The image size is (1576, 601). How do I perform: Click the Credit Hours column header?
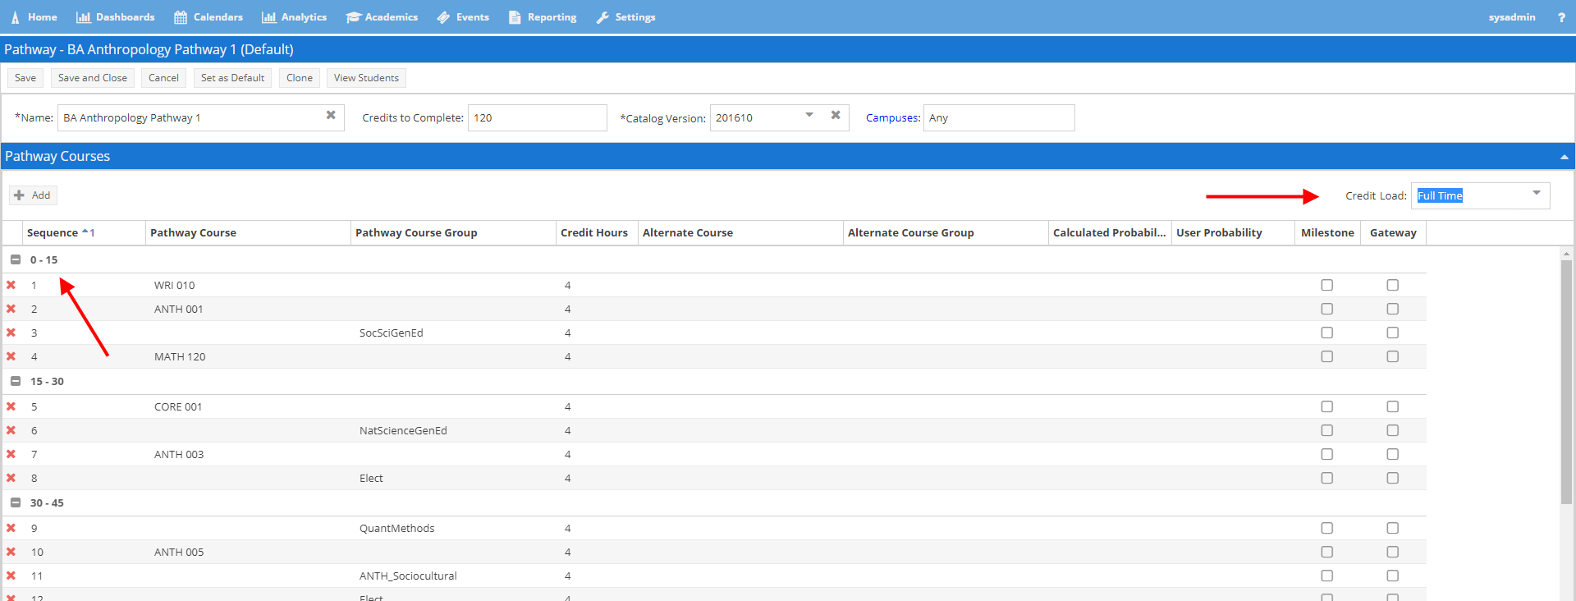[597, 233]
